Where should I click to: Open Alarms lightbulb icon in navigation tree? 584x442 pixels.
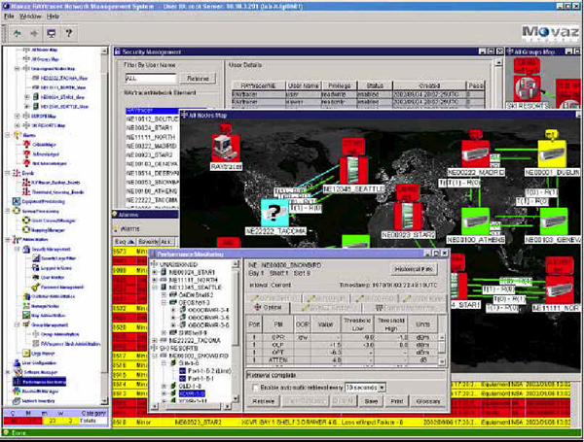point(18,135)
